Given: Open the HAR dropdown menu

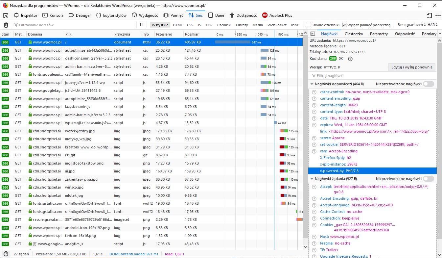Looking at the screenshot, I should pos(433,25).
